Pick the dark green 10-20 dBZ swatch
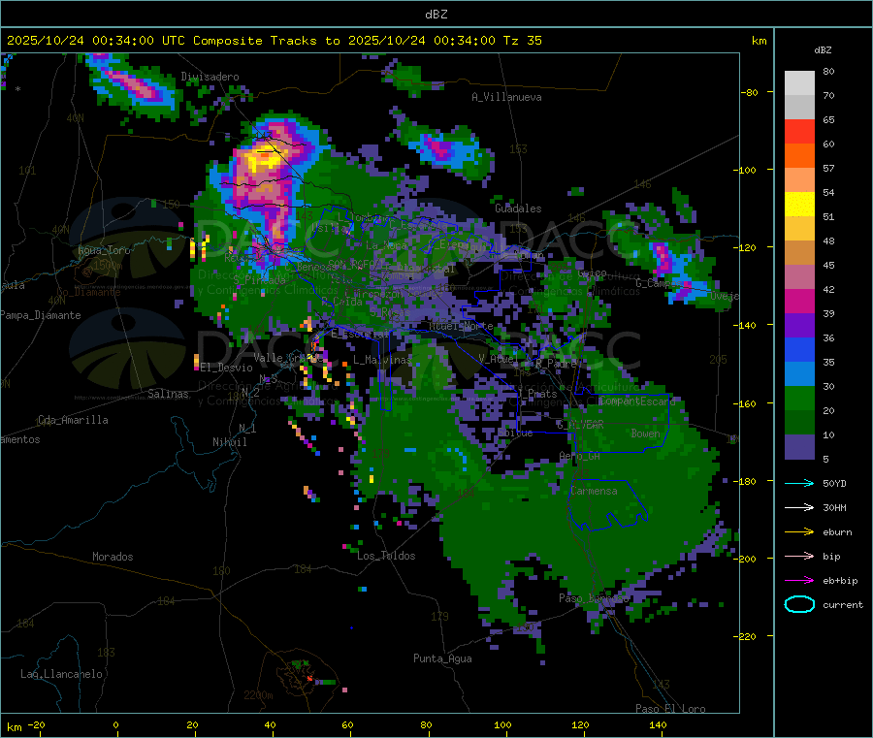 [799, 423]
